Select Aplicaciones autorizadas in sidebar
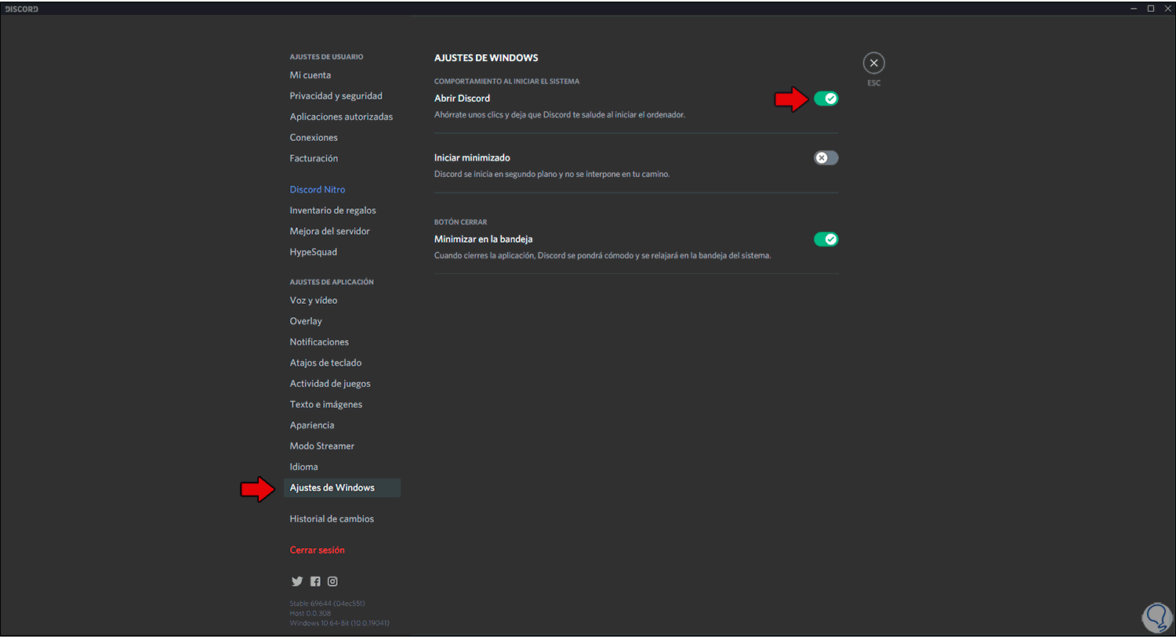This screenshot has width=1176, height=639. coord(341,117)
